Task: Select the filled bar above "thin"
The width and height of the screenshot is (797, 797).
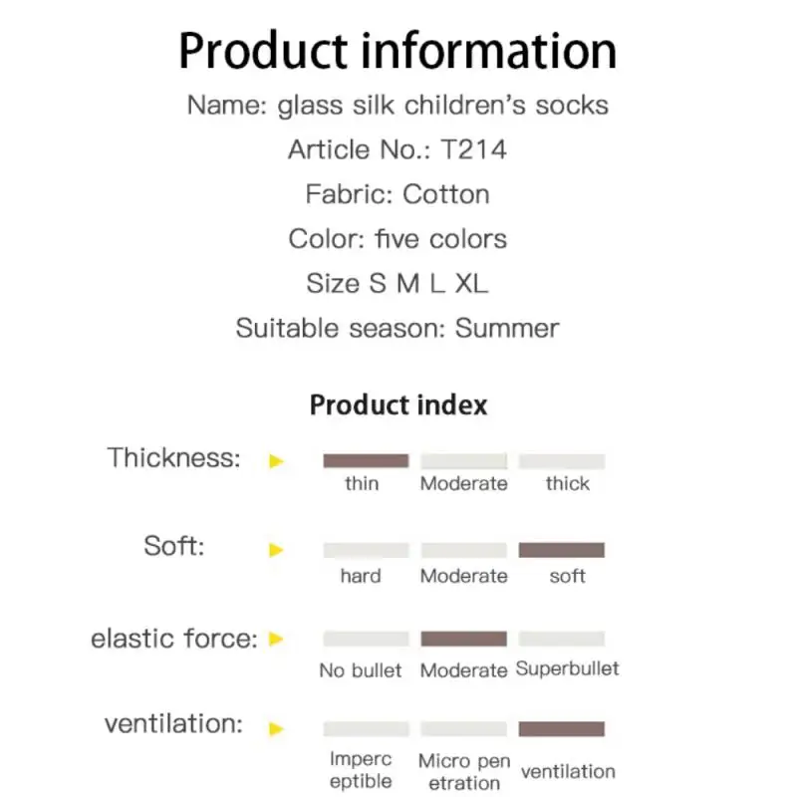Action: (366, 461)
